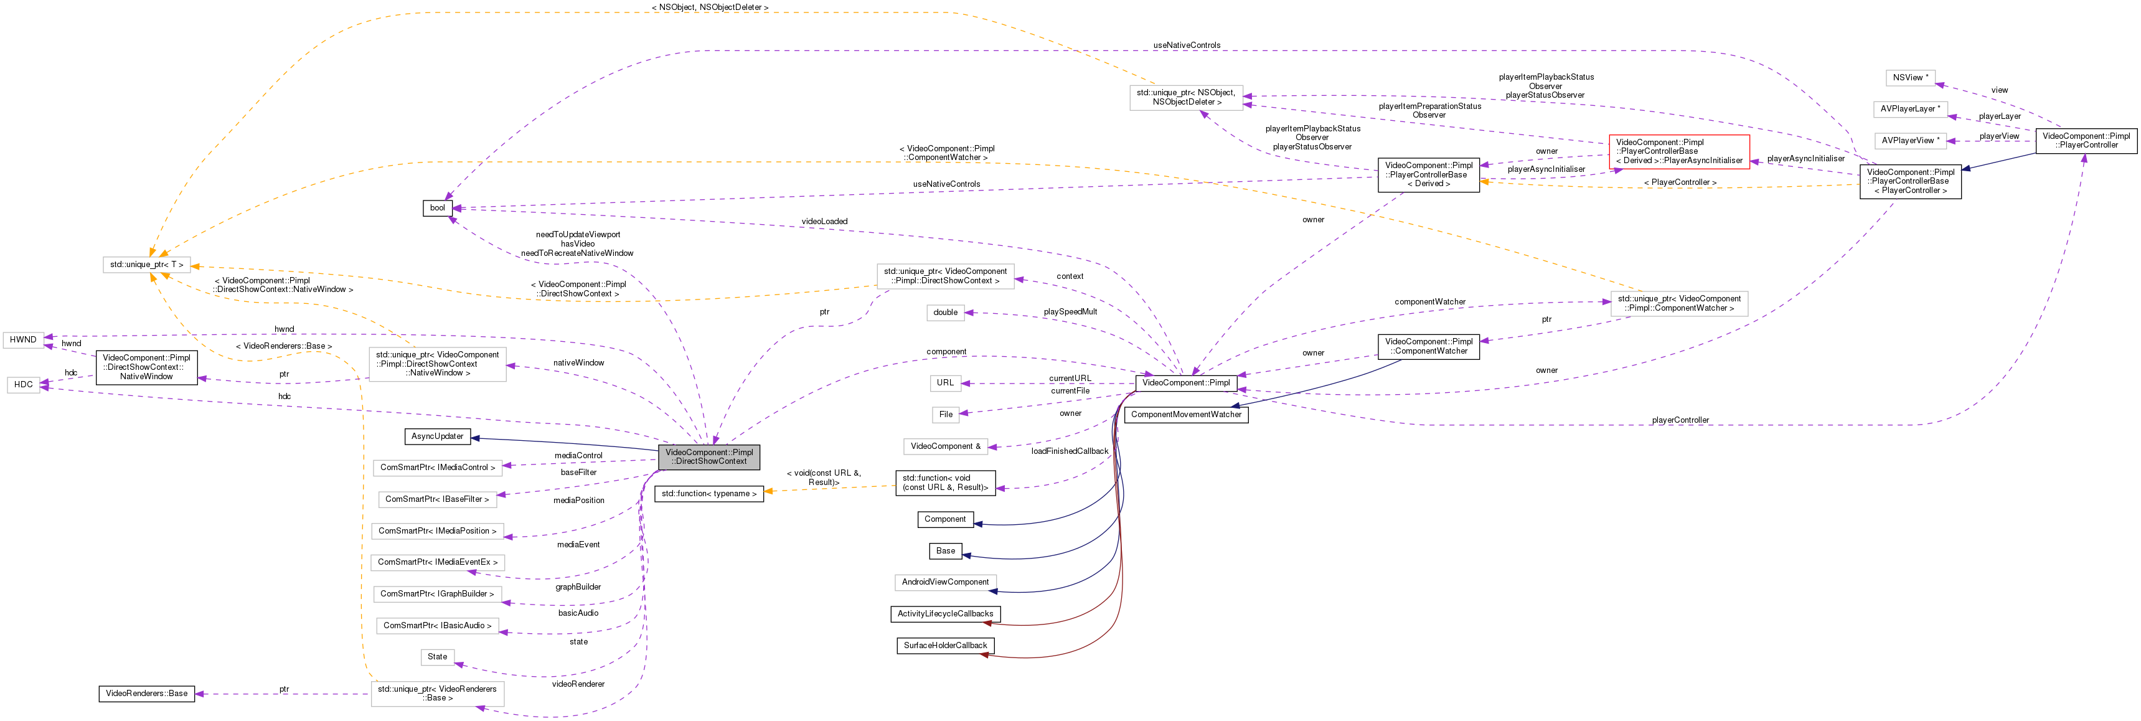The width and height of the screenshot is (2141, 721).
Task: Click the 'baseFilter' edge label
Action: 578,473
